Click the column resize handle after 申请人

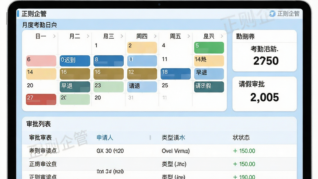pos(150,138)
